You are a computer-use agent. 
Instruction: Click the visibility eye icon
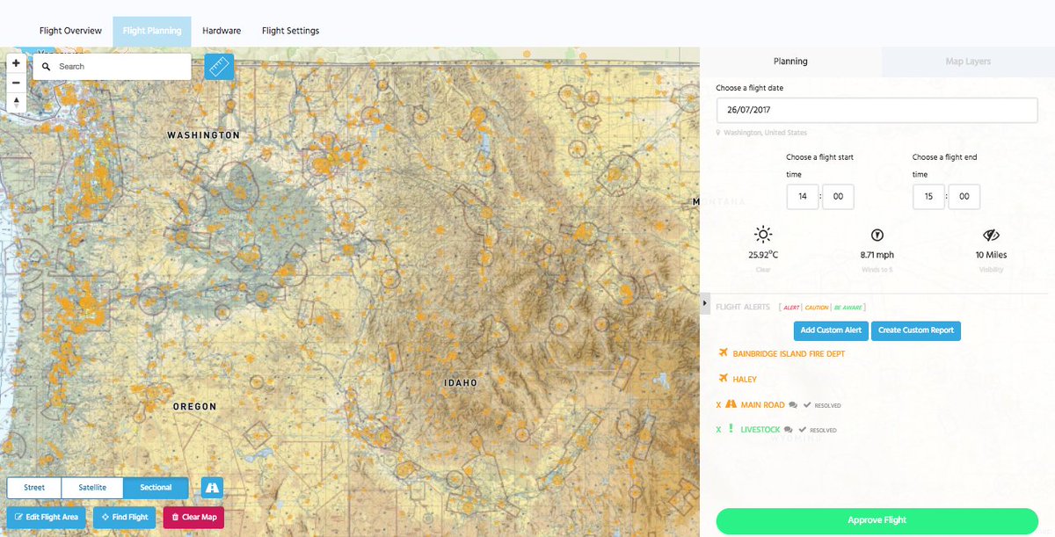[x=991, y=235]
